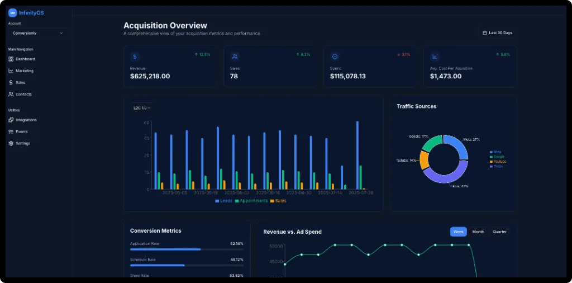The image size is (572, 283).
Task: Toggle the Appointments series in chart legend
Action: [251, 201]
